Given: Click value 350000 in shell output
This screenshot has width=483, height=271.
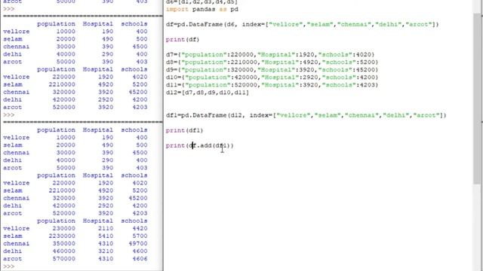Looking at the screenshot, I should (63, 243).
